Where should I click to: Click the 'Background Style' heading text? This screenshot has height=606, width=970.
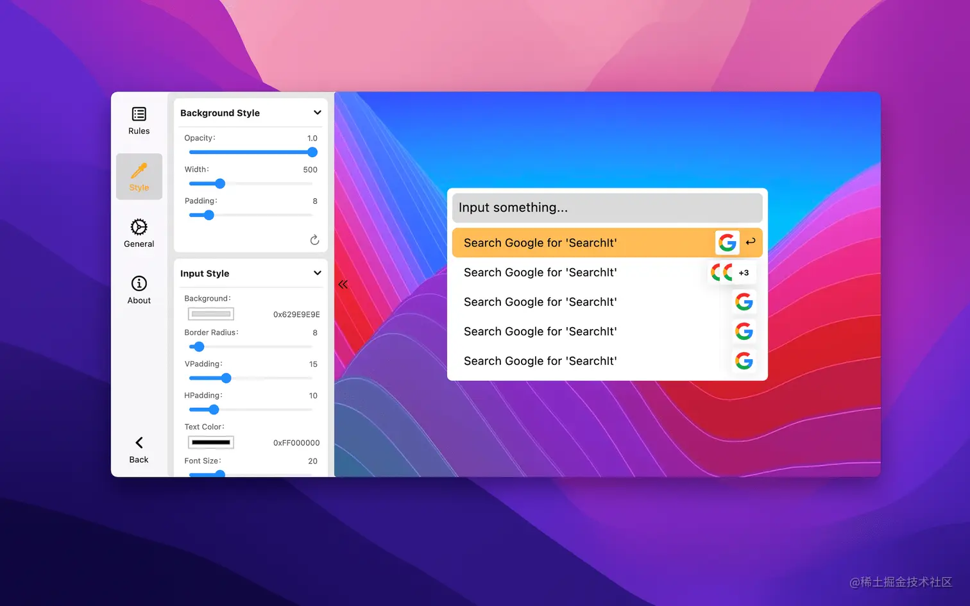pyautogui.click(x=220, y=113)
